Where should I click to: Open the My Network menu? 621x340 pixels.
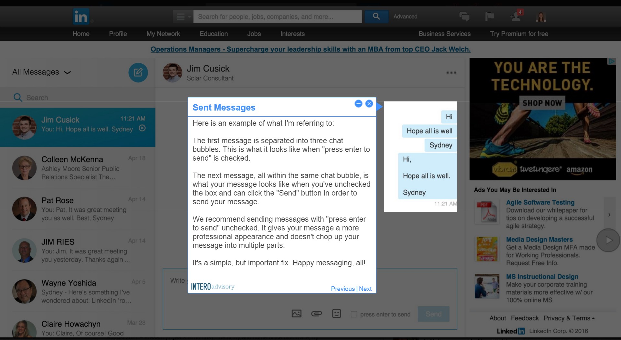[x=163, y=34]
